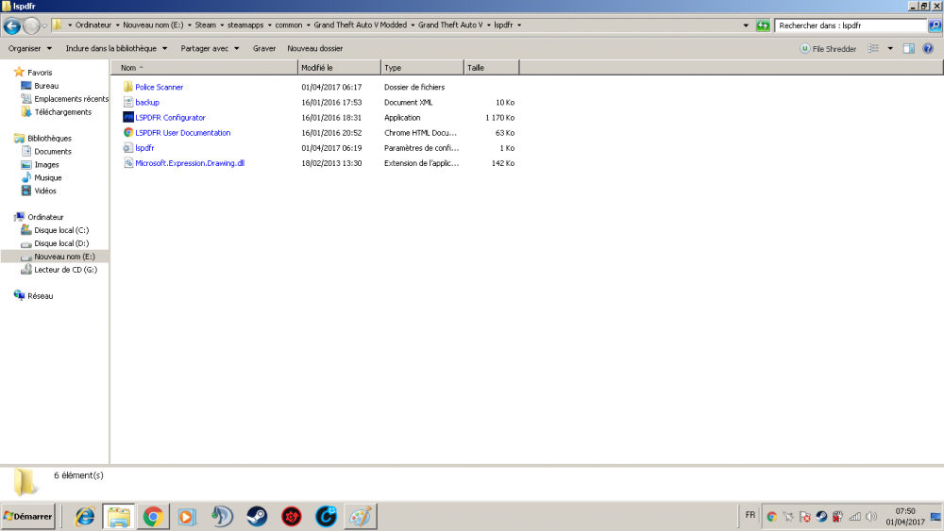Click the steamapps breadcrumb segment
The image size is (944, 531).
(245, 25)
